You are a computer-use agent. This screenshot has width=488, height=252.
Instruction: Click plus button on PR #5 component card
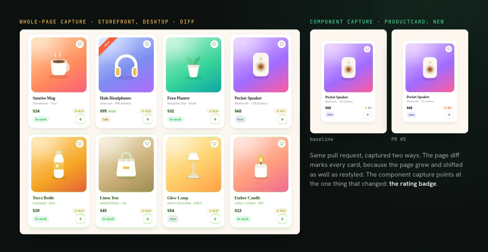click(449, 115)
